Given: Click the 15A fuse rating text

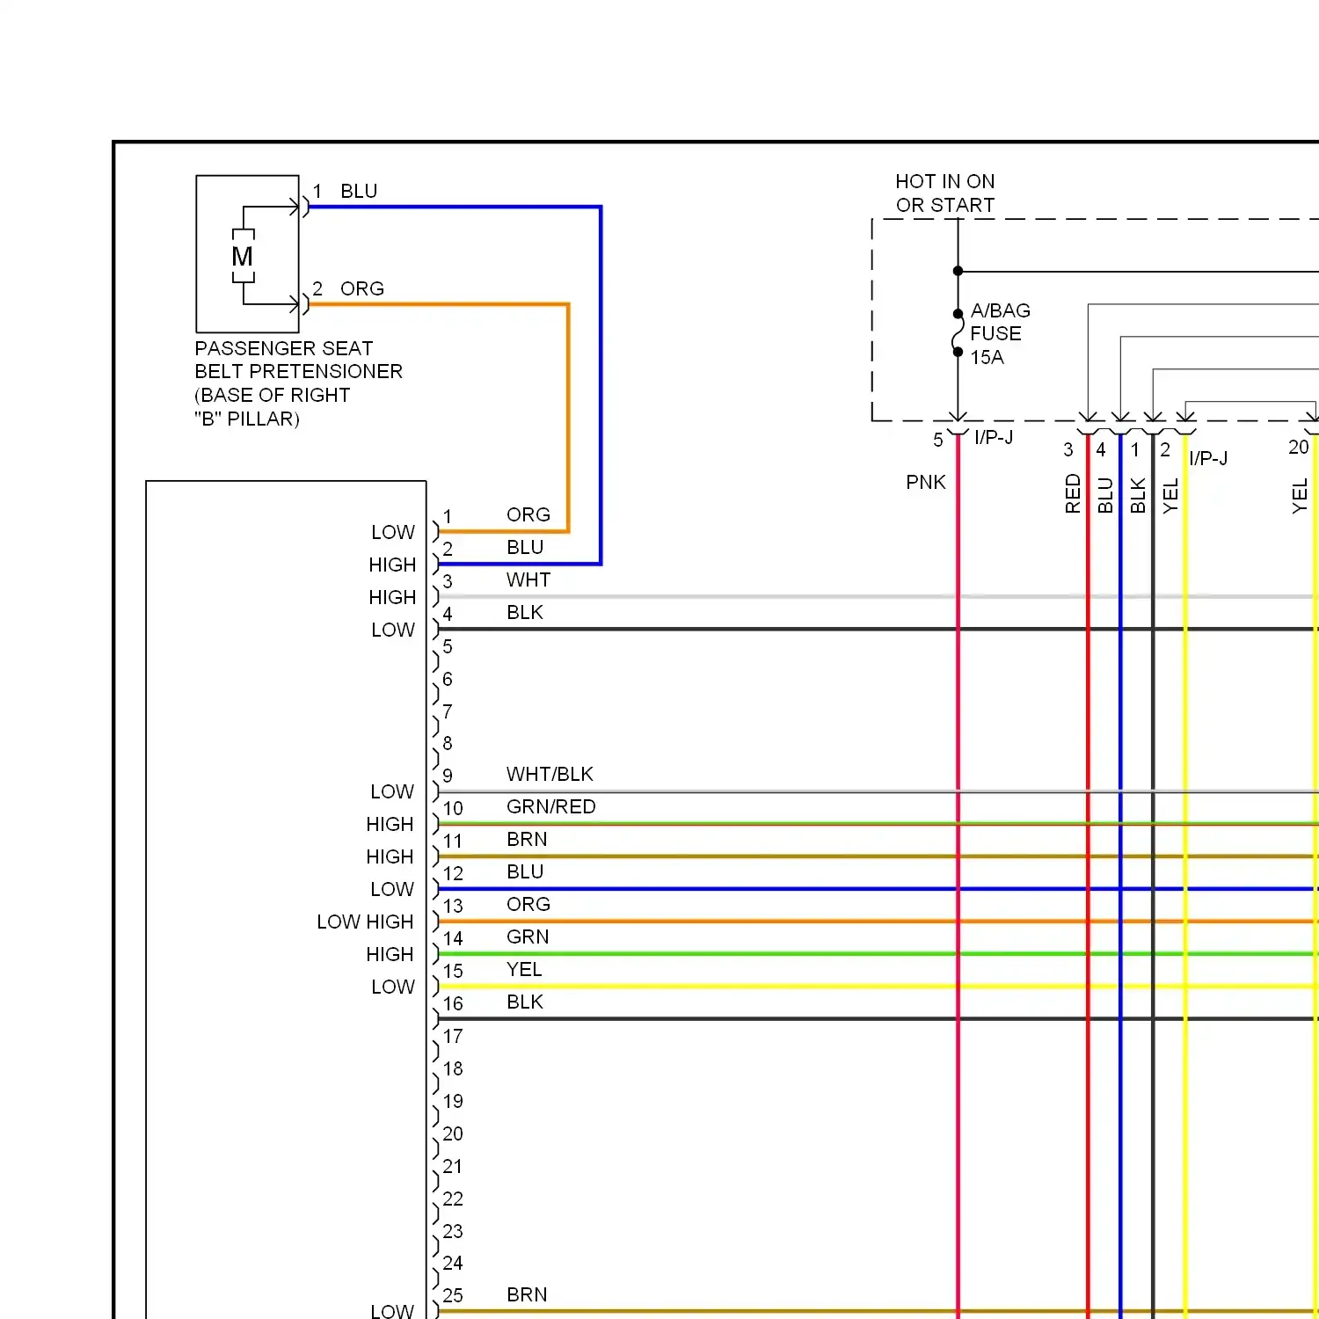Looking at the screenshot, I should point(987,357).
